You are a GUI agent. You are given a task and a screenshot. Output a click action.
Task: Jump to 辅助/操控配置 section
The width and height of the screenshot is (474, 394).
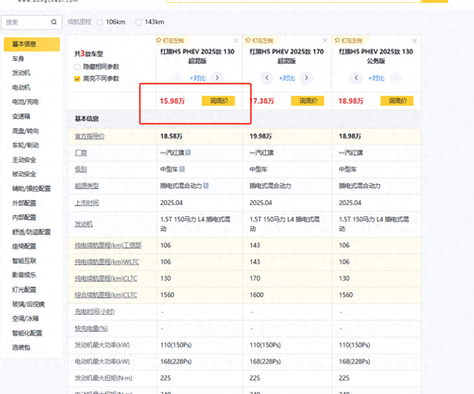pyautogui.click(x=31, y=189)
